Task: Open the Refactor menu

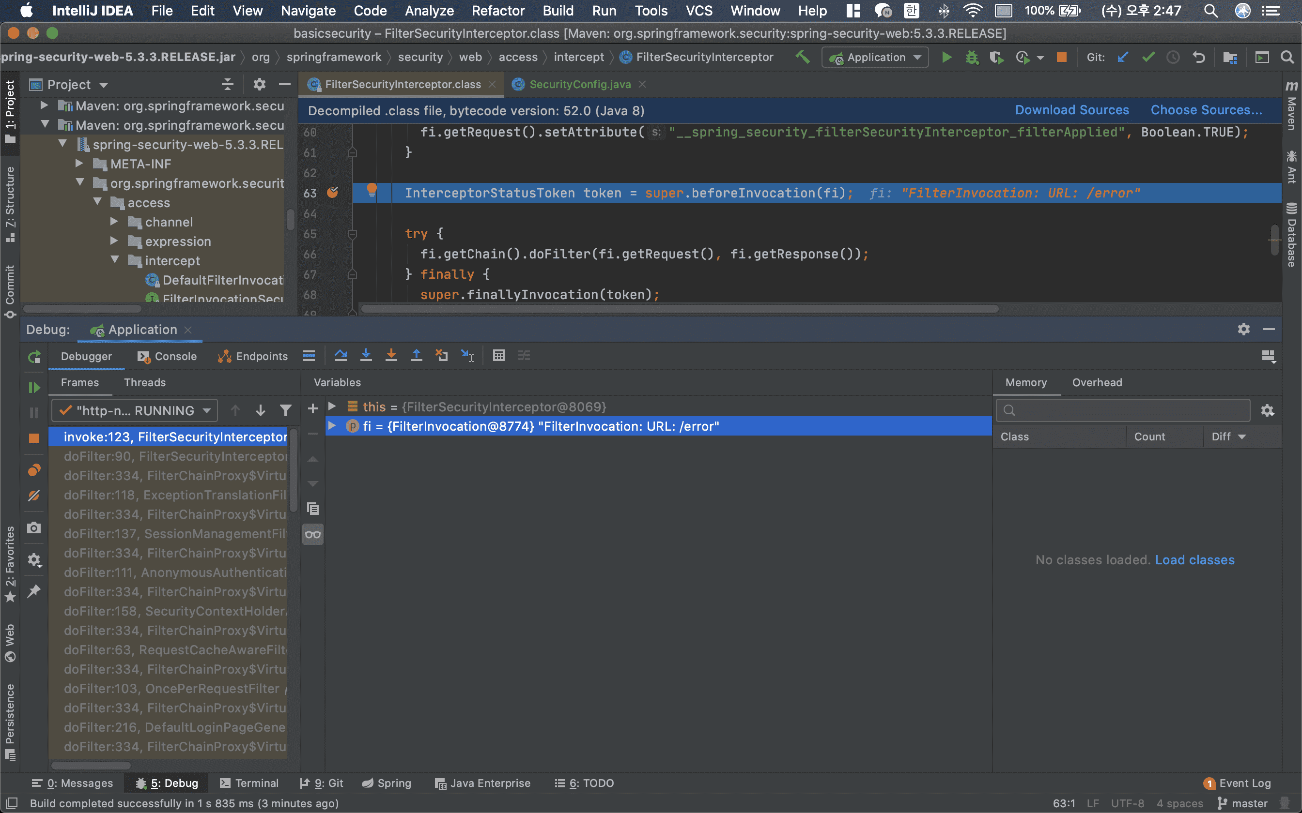Action: click(x=497, y=11)
